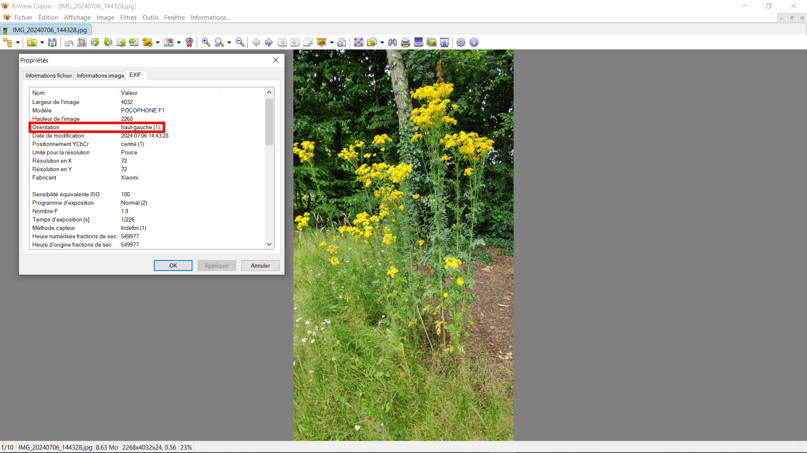Click the Annuler button

point(260,266)
